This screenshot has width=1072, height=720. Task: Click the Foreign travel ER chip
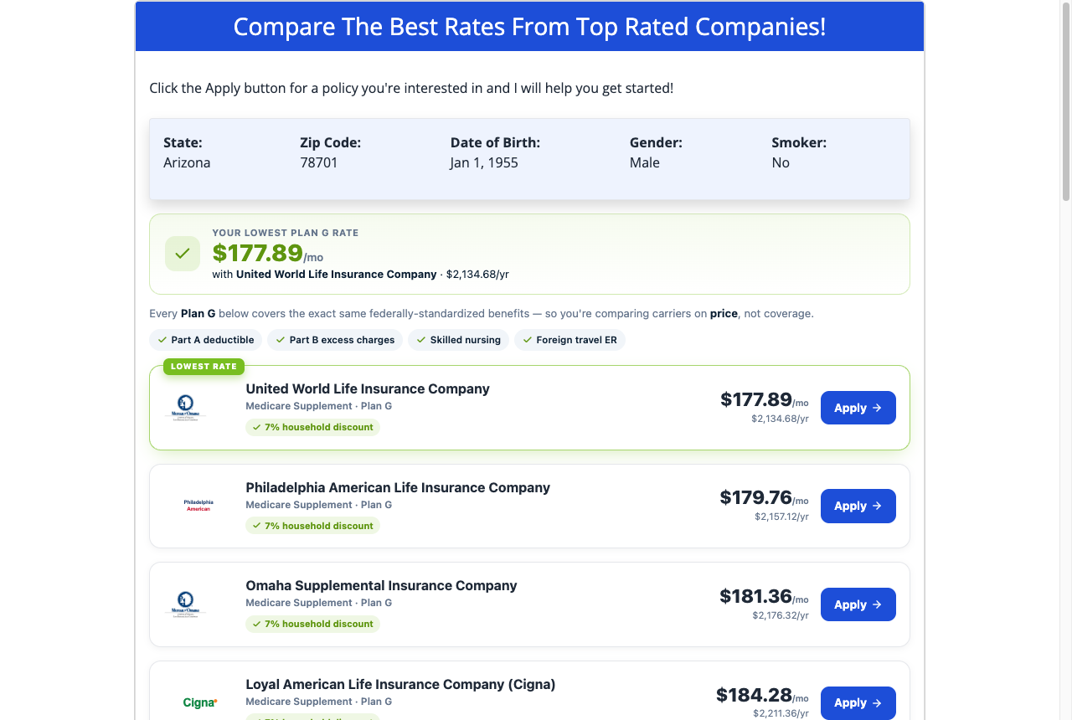(x=569, y=340)
